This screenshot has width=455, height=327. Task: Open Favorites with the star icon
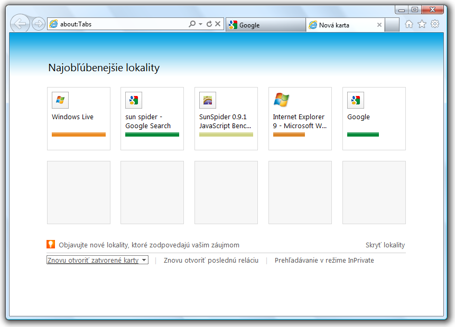pos(422,24)
